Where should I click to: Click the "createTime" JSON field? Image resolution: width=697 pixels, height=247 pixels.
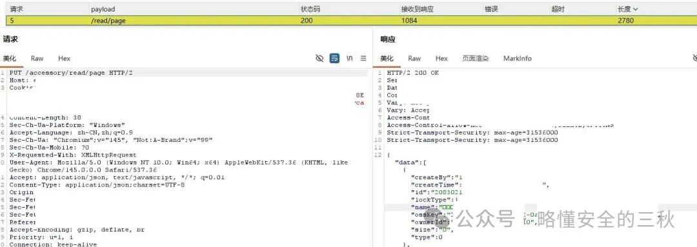[x=436, y=185]
